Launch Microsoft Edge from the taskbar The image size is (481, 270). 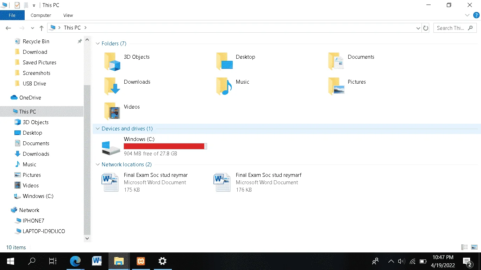point(75,261)
